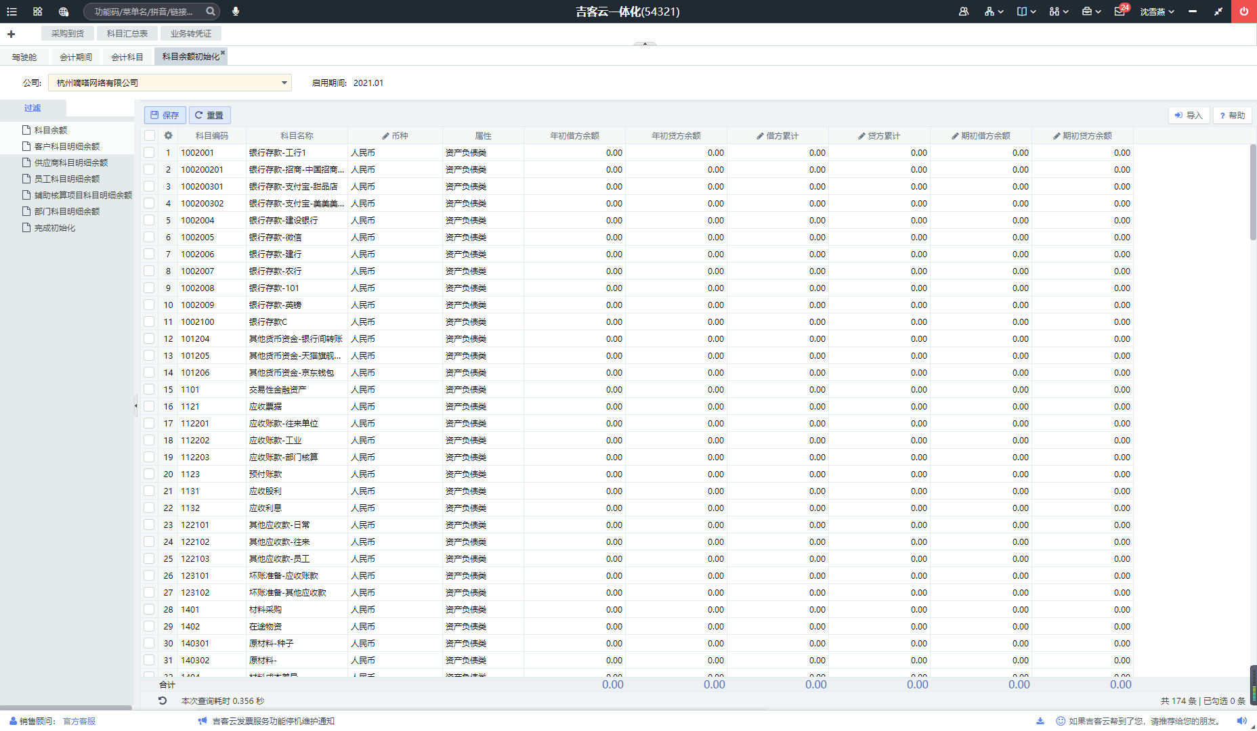Check the row for 1101 交易性金融资产
Screen dimensions: 1257x731
coord(150,389)
